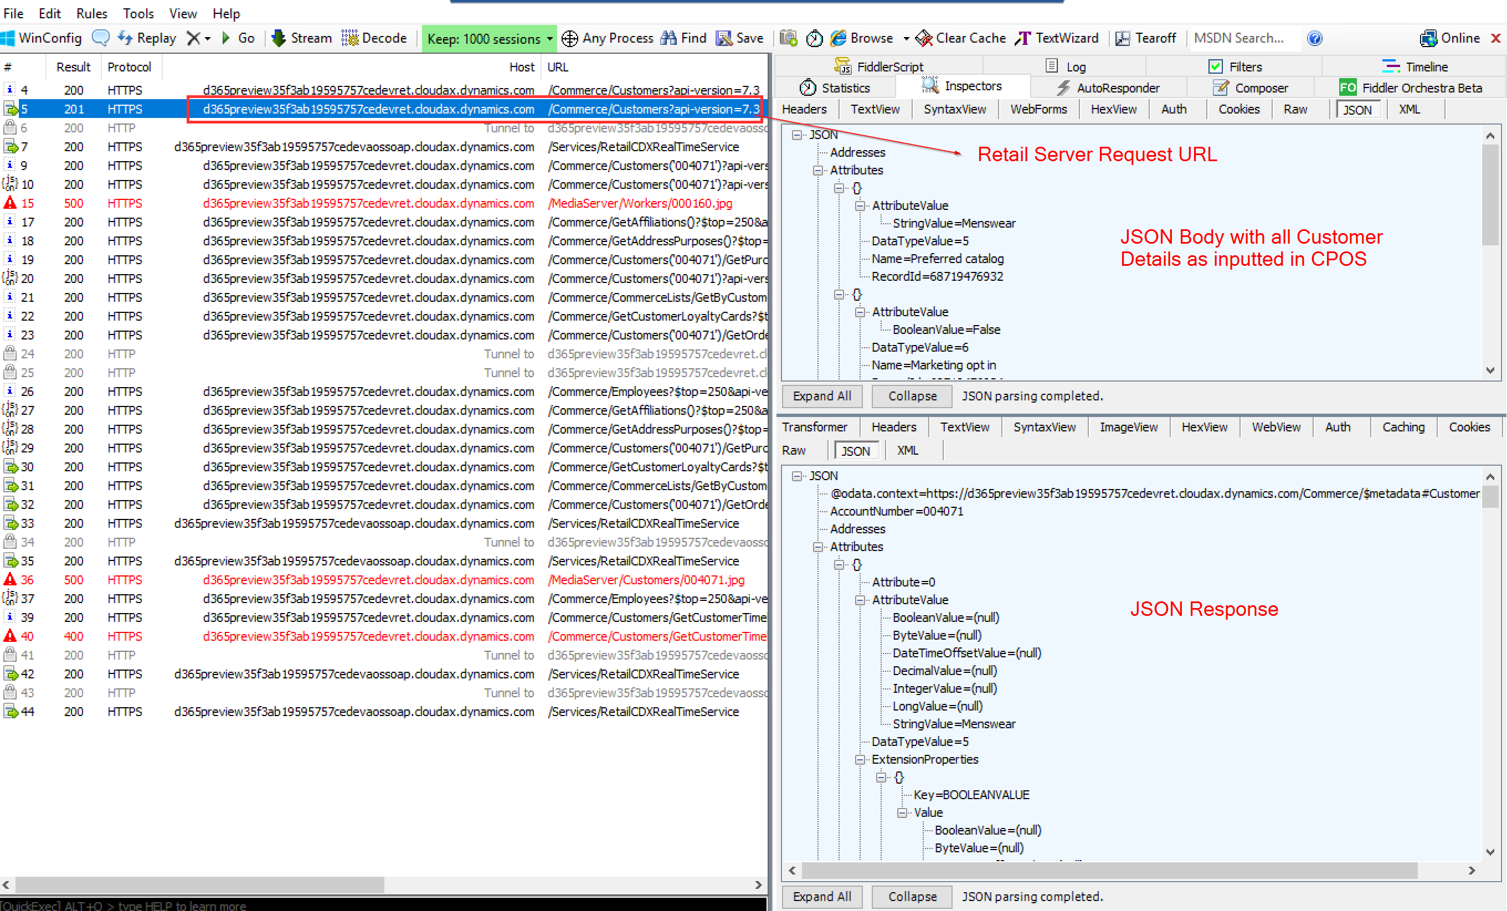This screenshot has width=1507, height=911.
Task: Close the toolbar with red X
Action: pyautogui.click(x=1496, y=38)
